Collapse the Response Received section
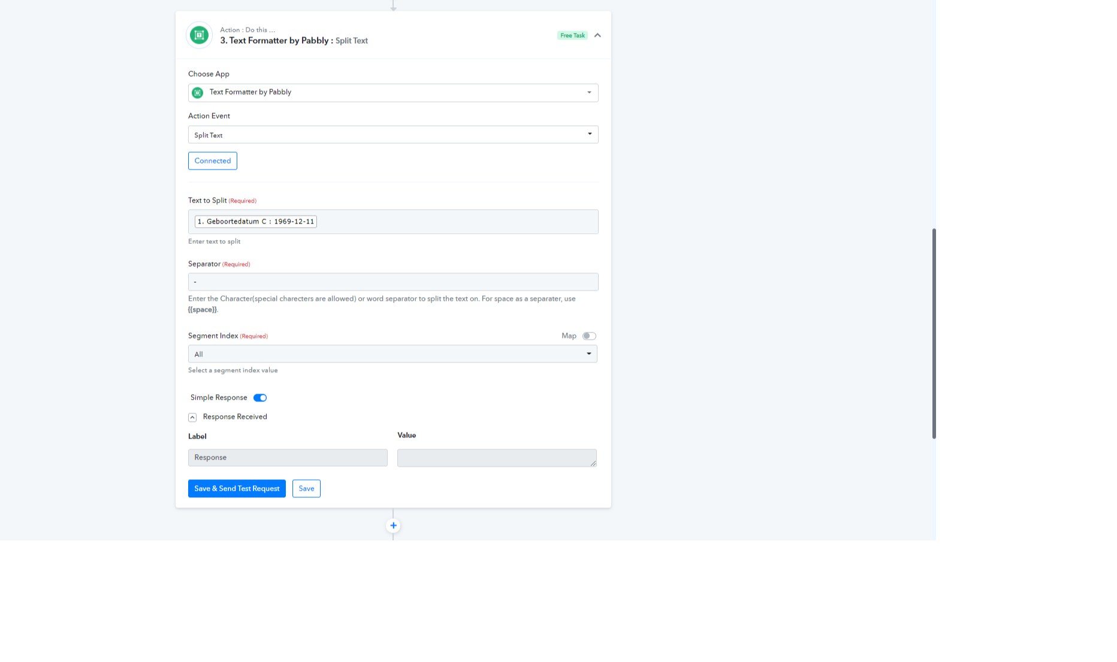The width and height of the screenshot is (1117, 662). click(192, 417)
